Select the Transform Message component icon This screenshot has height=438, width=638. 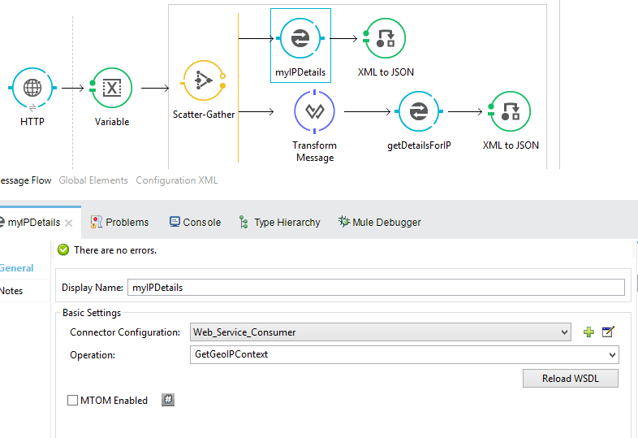[314, 111]
